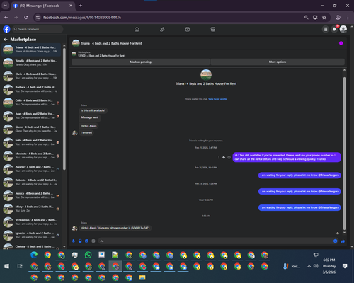Image resolution: width=354 pixels, height=283 pixels.
Task: Click the react smiley beside the first sent message
Action: click(229, 157)
